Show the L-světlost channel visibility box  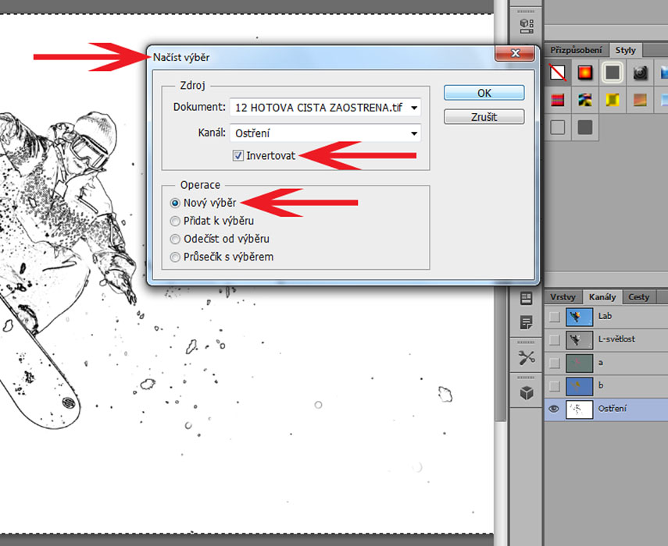554,340
